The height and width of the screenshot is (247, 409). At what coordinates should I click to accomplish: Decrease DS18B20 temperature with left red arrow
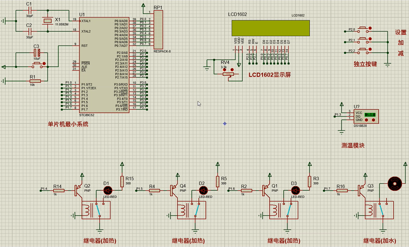pyautogui.click(x=366, y=120)
